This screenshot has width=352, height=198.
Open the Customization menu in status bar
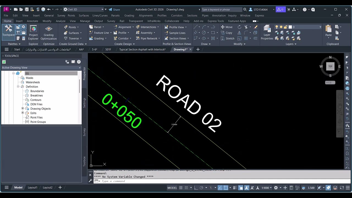(x=348, y=188)
